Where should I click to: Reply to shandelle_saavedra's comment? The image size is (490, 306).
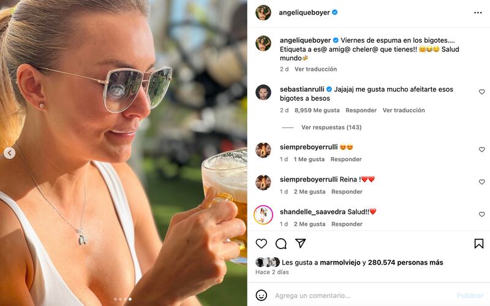point(347,224)
